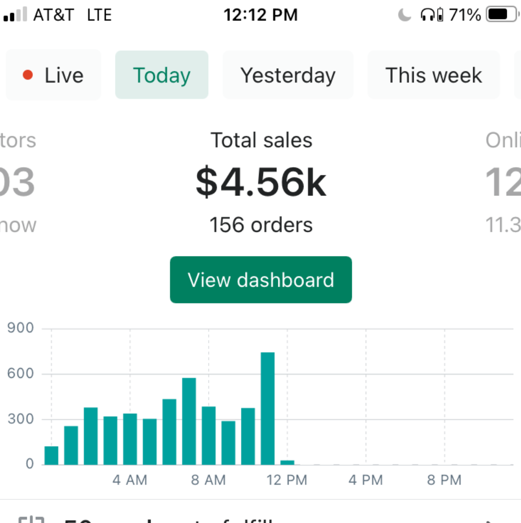
Task: Tap the 12 PM axis label
Action: (x=287, y=480)
